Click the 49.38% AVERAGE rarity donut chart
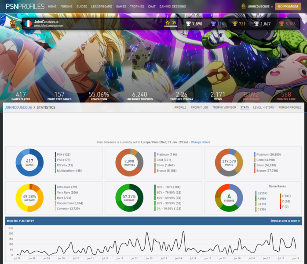 29,198
